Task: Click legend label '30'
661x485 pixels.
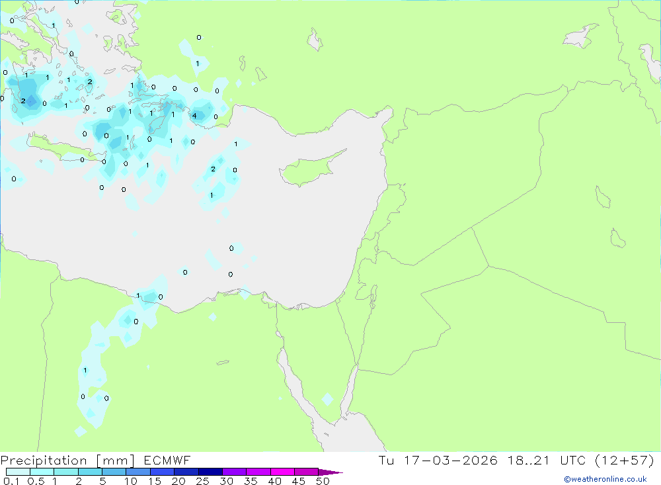Action: tap(227, 481)
